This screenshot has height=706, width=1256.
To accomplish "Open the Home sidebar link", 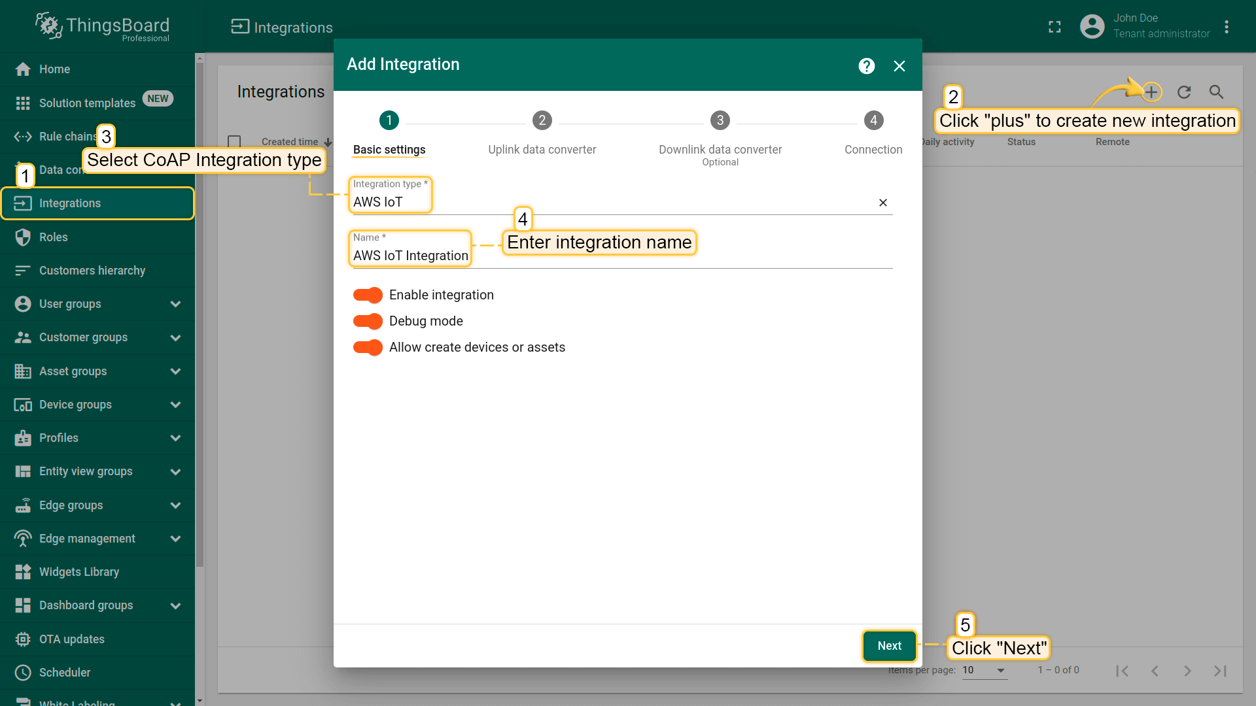I will click(54, 69).
